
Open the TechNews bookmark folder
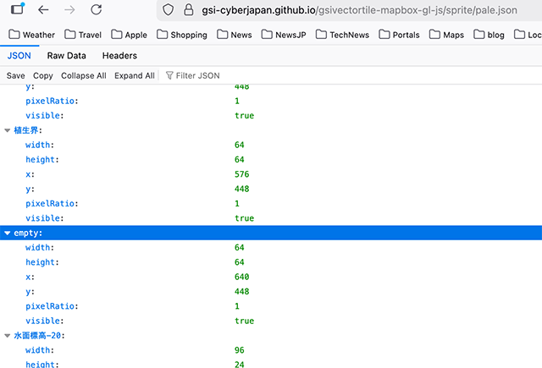[x=342, y=35]
